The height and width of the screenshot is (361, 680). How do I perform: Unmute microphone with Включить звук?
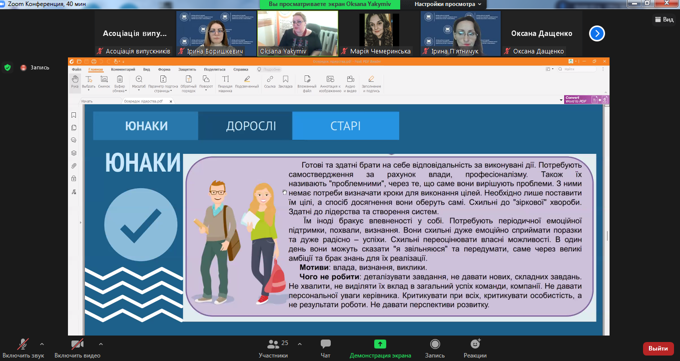[x=23, y=349]
